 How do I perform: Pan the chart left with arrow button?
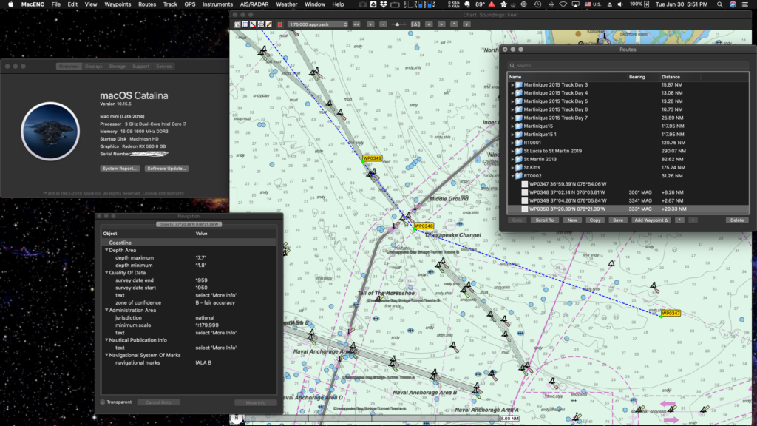pyautogui.click(x=429, y=24)
